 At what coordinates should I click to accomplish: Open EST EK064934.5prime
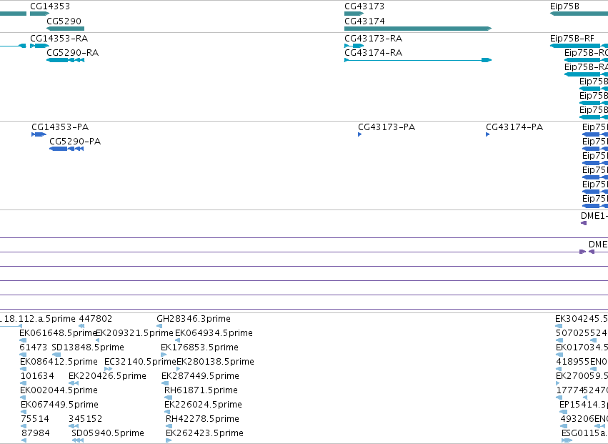[214, 333]
